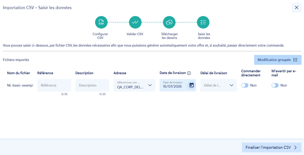Click the info icon beside Date de livraison
Image resolution: width=304 pixels, height=155 pixels.
pos(189,73)
